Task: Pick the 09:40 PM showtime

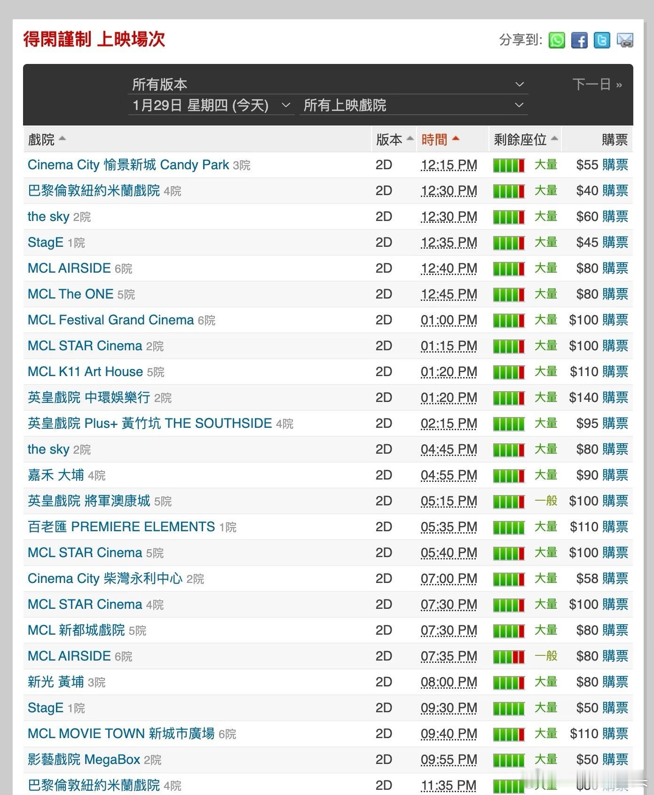Action: click(x=449, y=734)
